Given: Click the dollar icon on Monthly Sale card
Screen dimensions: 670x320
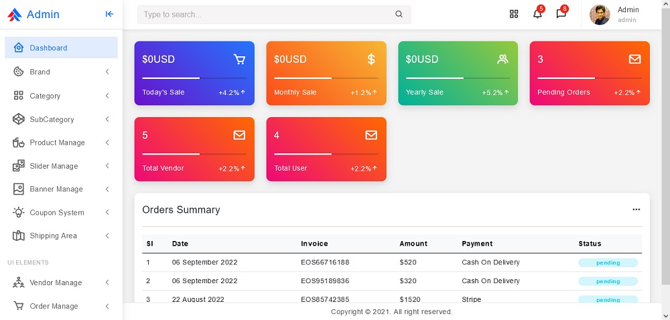Looking at the screenshot, I should coord(371,60).
